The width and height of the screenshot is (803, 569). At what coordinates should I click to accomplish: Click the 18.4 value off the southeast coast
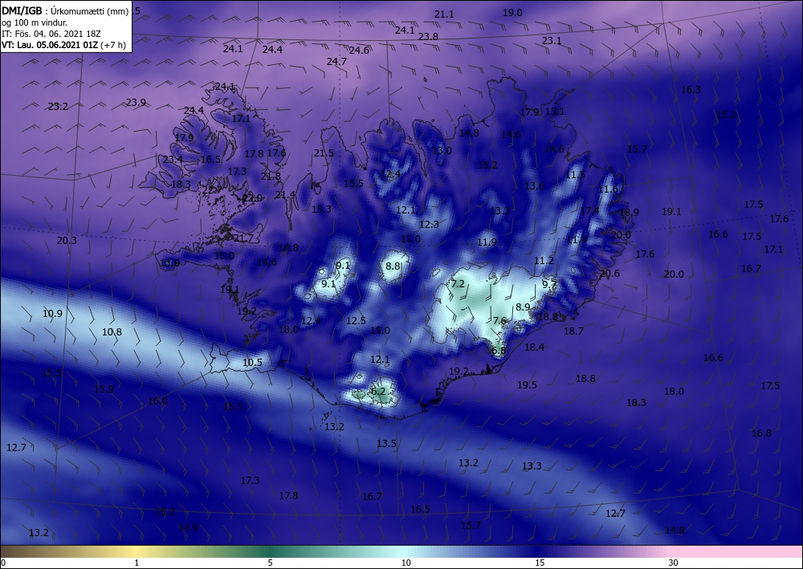click(534, 347)
